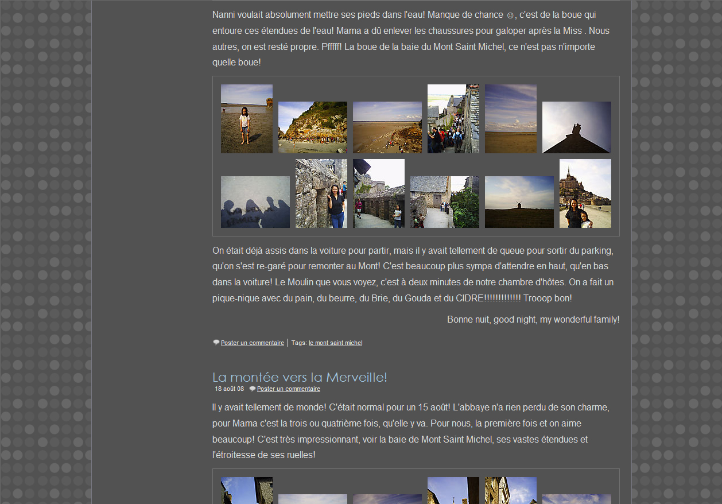Screen dimensions: 722x504
Task: Open 'Poster un commentaire' link next to Tags
Action: click(252, 343)
